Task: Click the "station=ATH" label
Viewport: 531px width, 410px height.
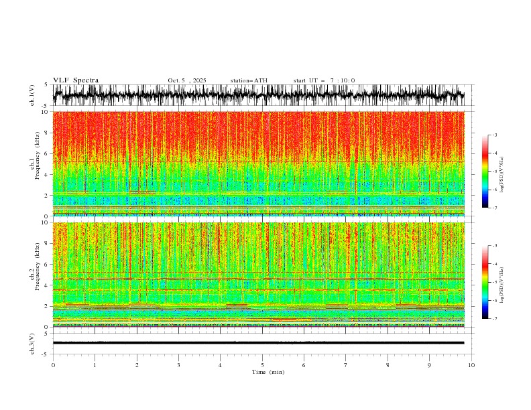Action: tap(249, 80)
